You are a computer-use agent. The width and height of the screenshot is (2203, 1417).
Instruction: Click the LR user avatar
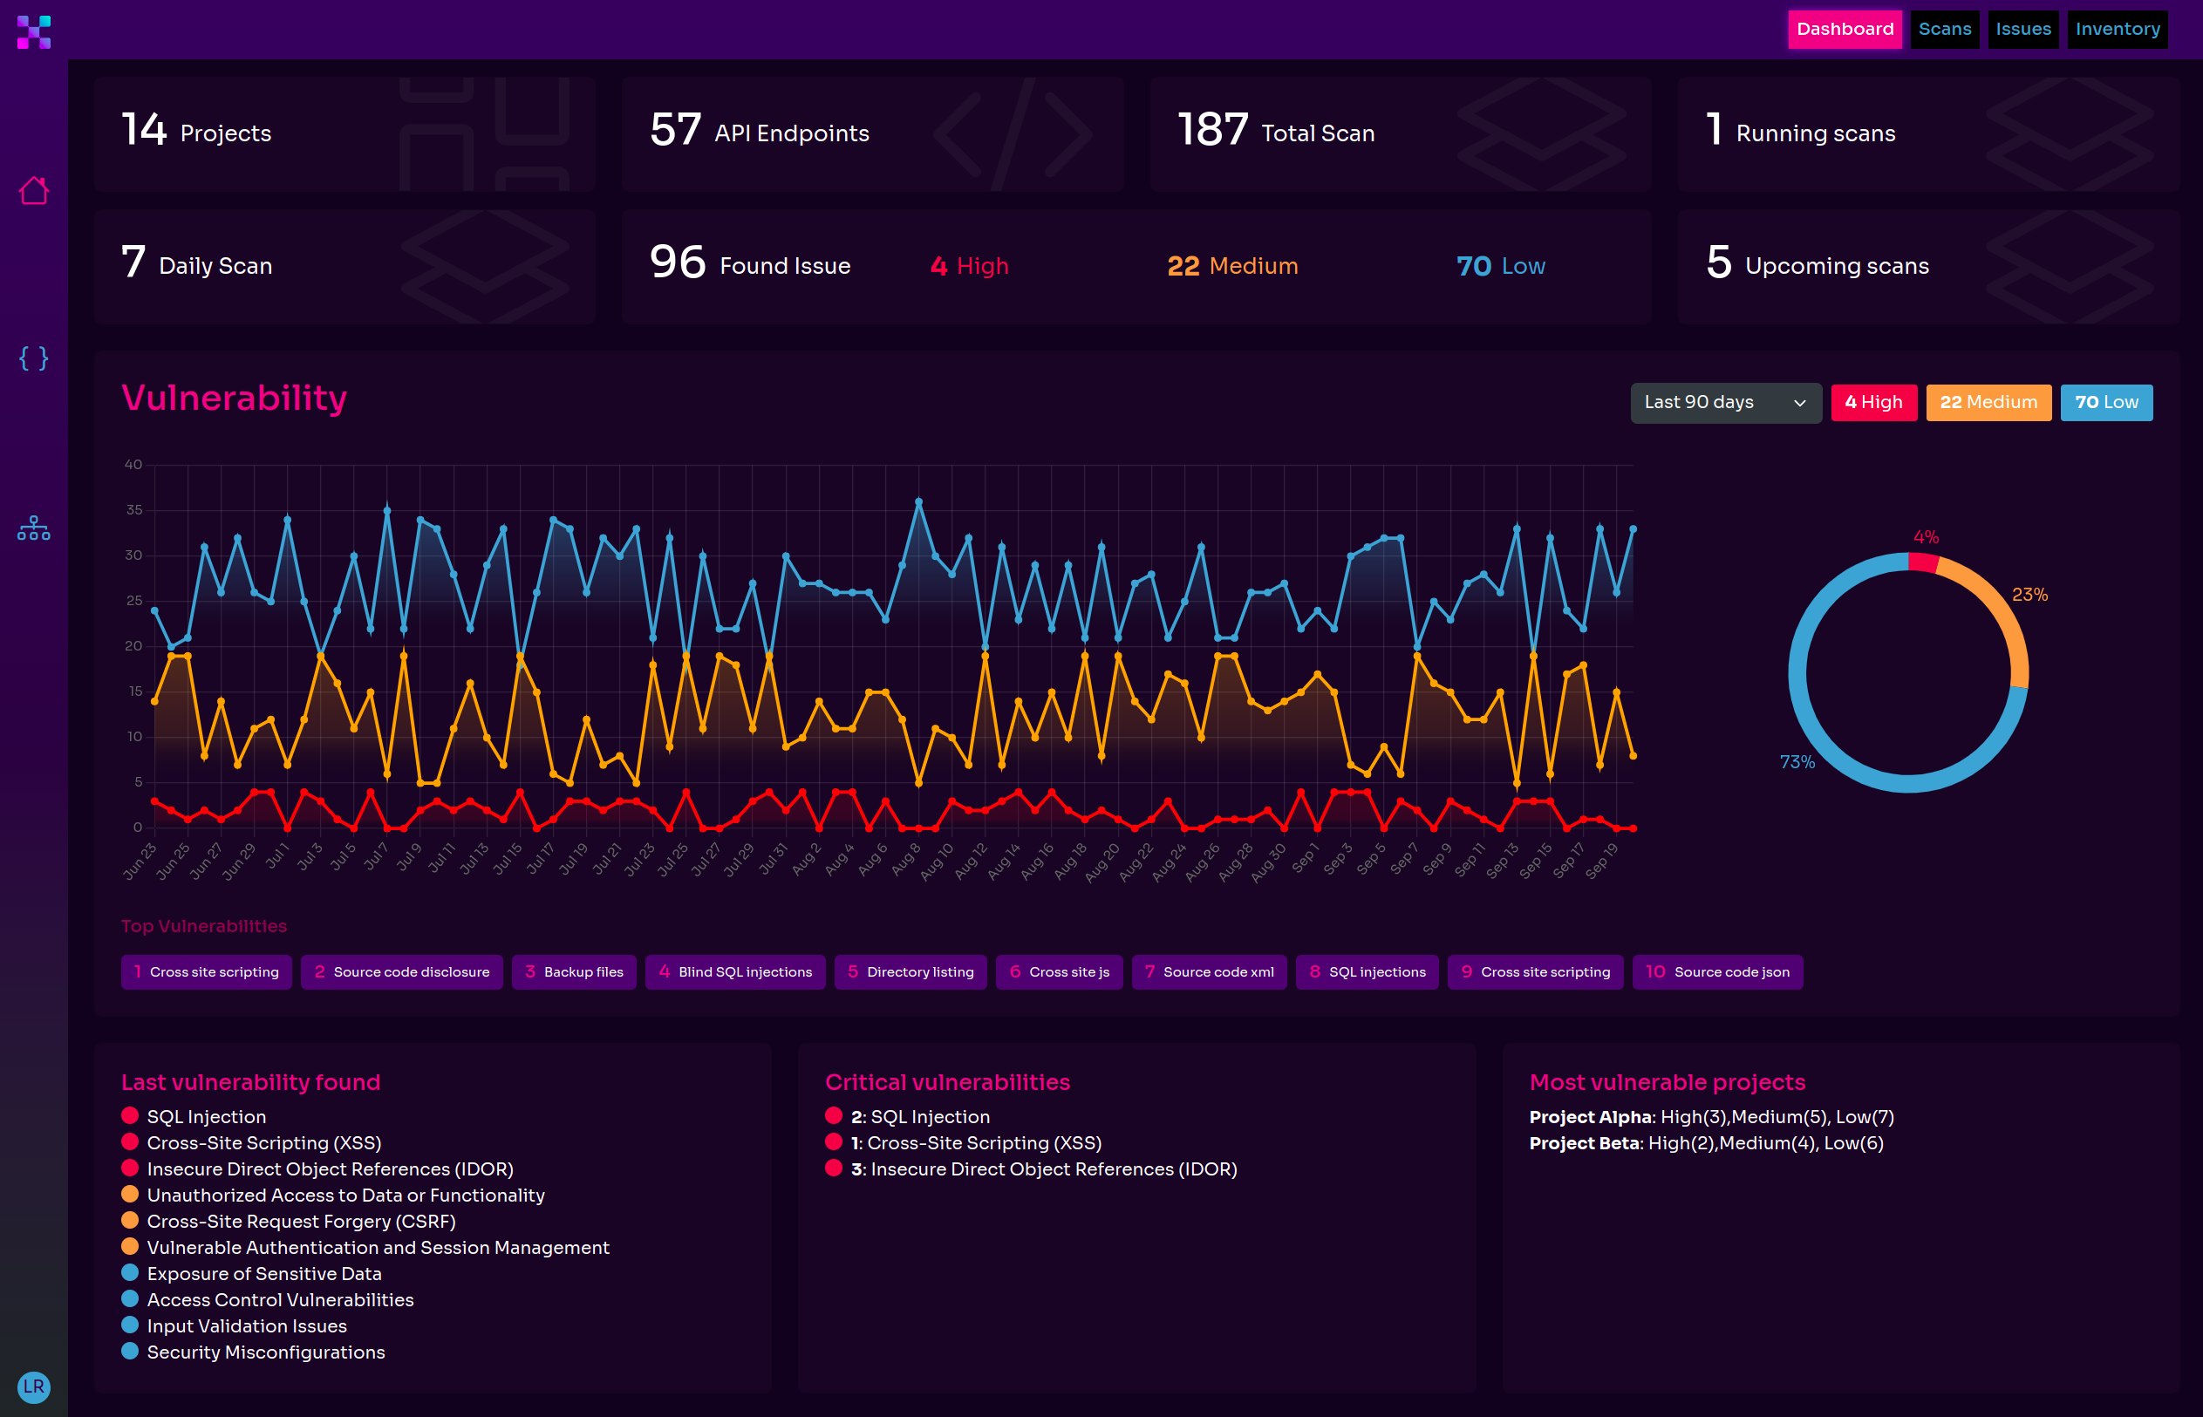[x=34, y=1386]
